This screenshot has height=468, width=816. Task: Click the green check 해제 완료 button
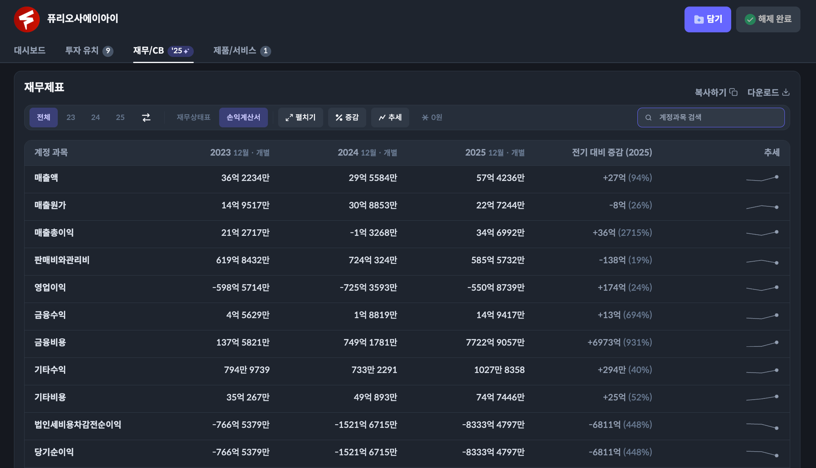(x=768, y=19)
